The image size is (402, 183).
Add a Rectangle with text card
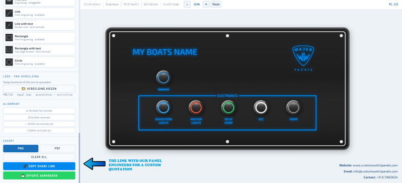coord(39,50)
